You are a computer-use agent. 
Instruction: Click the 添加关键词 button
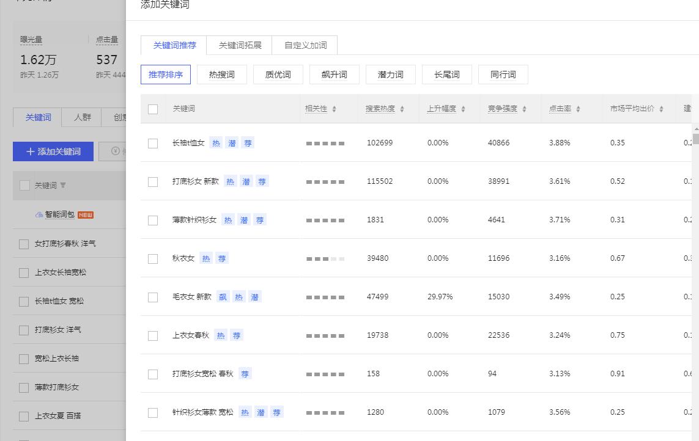pos(53,151)
